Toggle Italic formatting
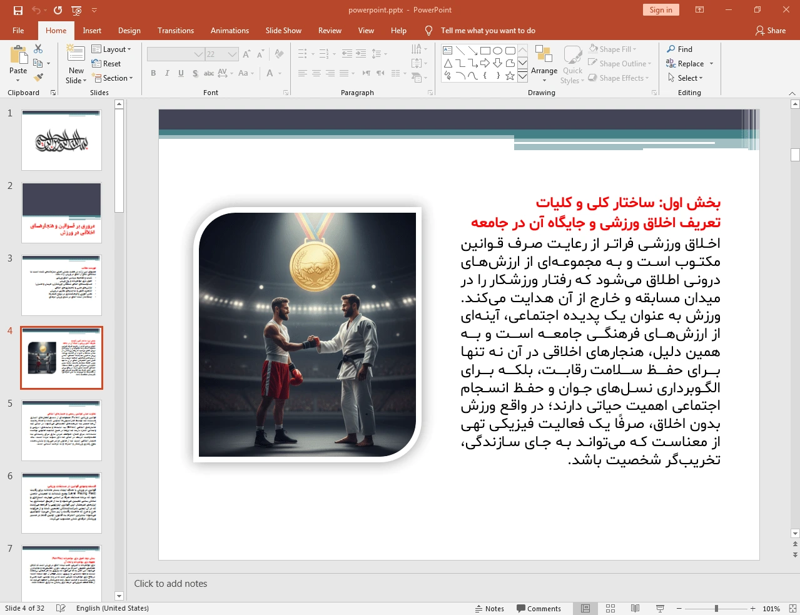800x615 pixels. [x=167, y=73]
